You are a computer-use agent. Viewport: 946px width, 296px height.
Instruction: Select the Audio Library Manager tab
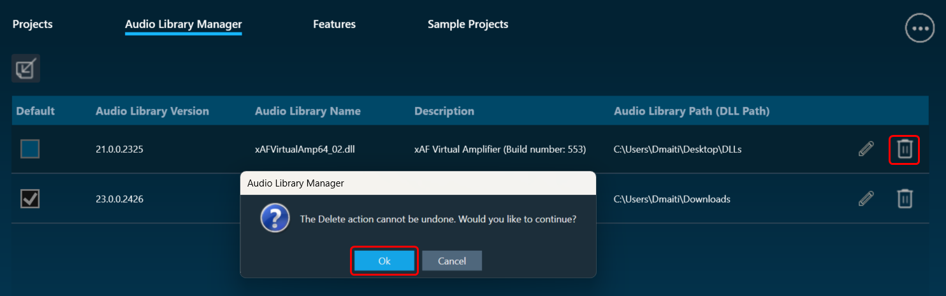(184, 24)
